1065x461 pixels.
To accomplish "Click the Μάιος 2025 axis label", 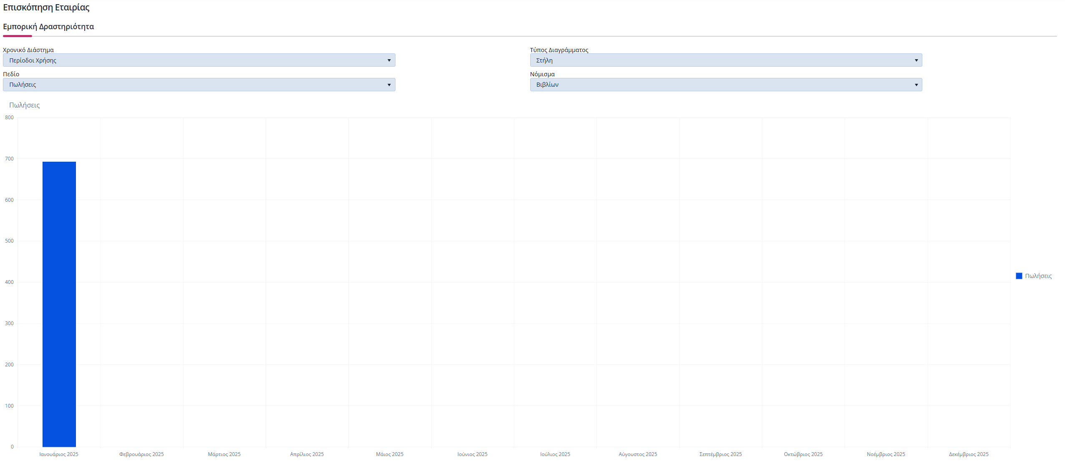I will click(x=390, y=454).
